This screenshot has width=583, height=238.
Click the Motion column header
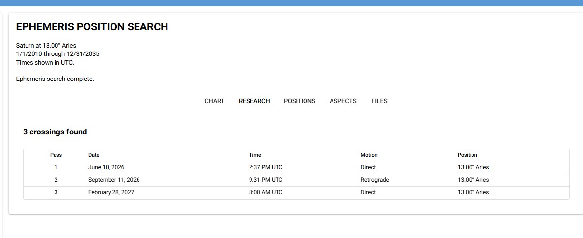click(369, 155)
